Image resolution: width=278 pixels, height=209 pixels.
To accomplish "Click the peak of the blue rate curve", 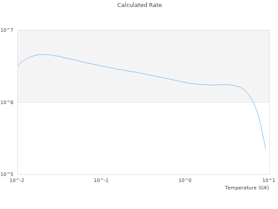I will 42,54.
